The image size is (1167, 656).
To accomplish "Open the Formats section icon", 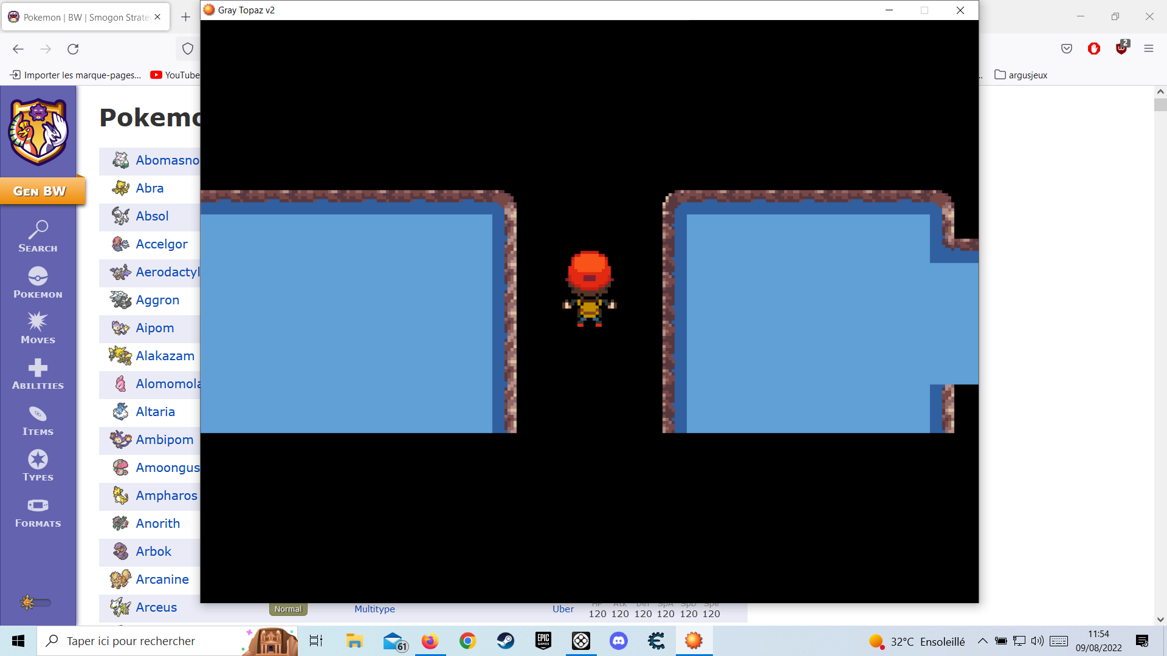I will click(38, 512).
